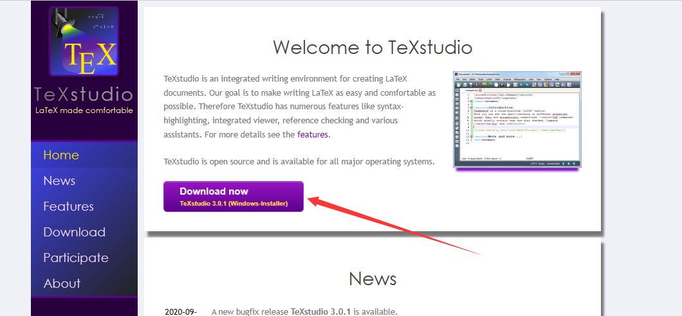This screenshot has height=316, width=682.
Task: Click the TeXstudio logo image
Action: point(84,42)
